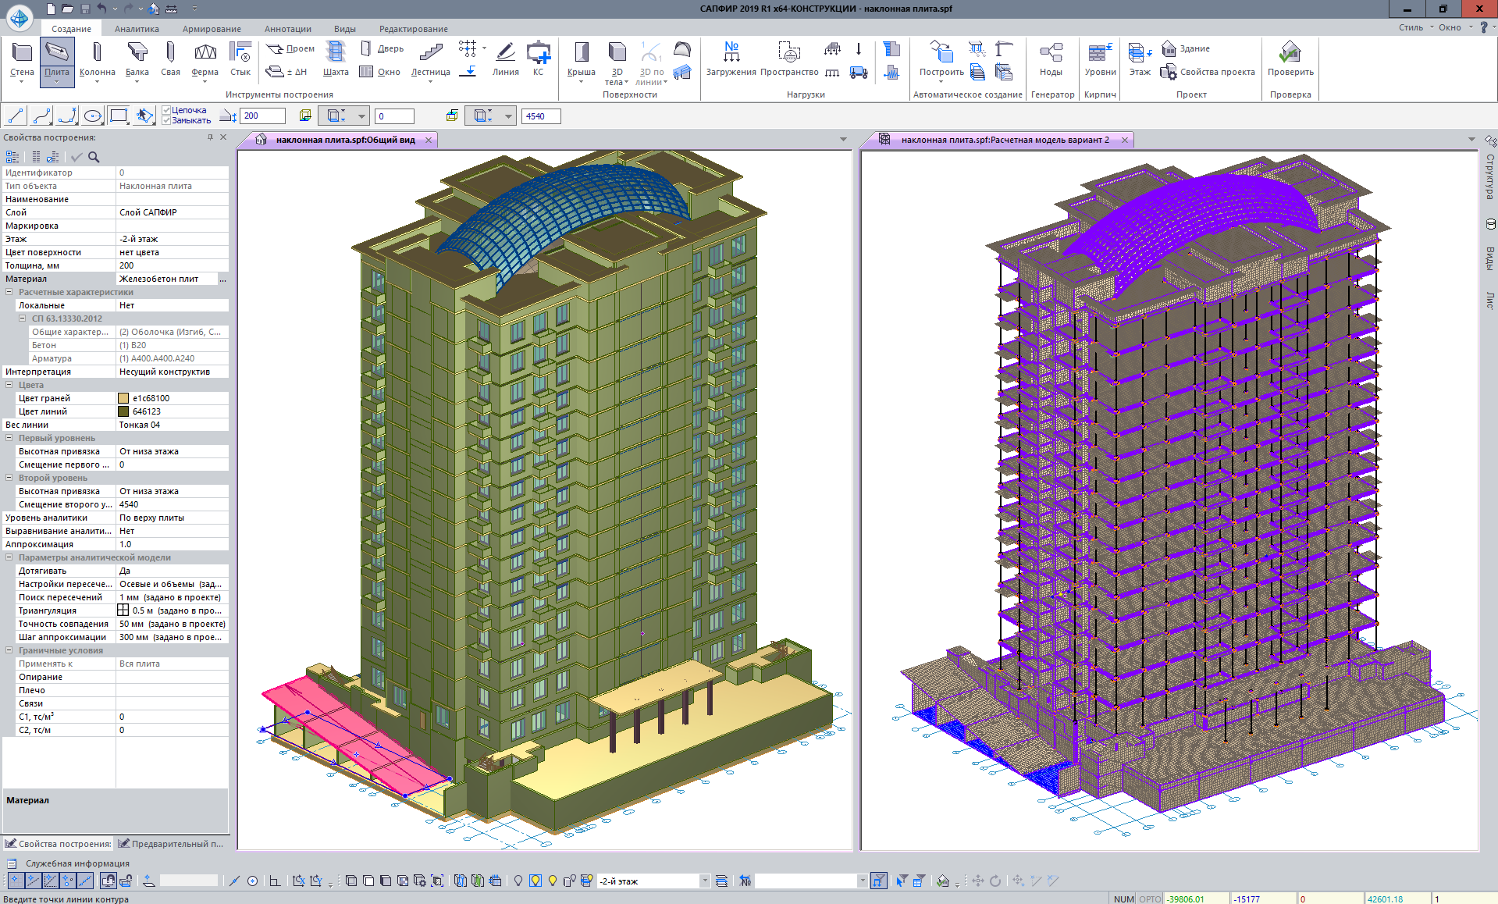
Task: Select the Стена (wall) tool
Action: point(22,59)
